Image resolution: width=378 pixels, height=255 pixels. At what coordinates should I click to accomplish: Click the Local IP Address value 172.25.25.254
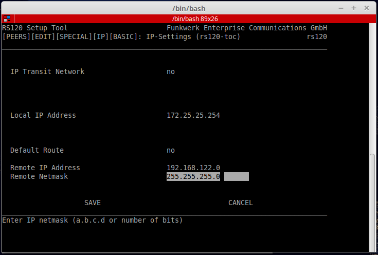pyautogui.click(x=193, y=115)
